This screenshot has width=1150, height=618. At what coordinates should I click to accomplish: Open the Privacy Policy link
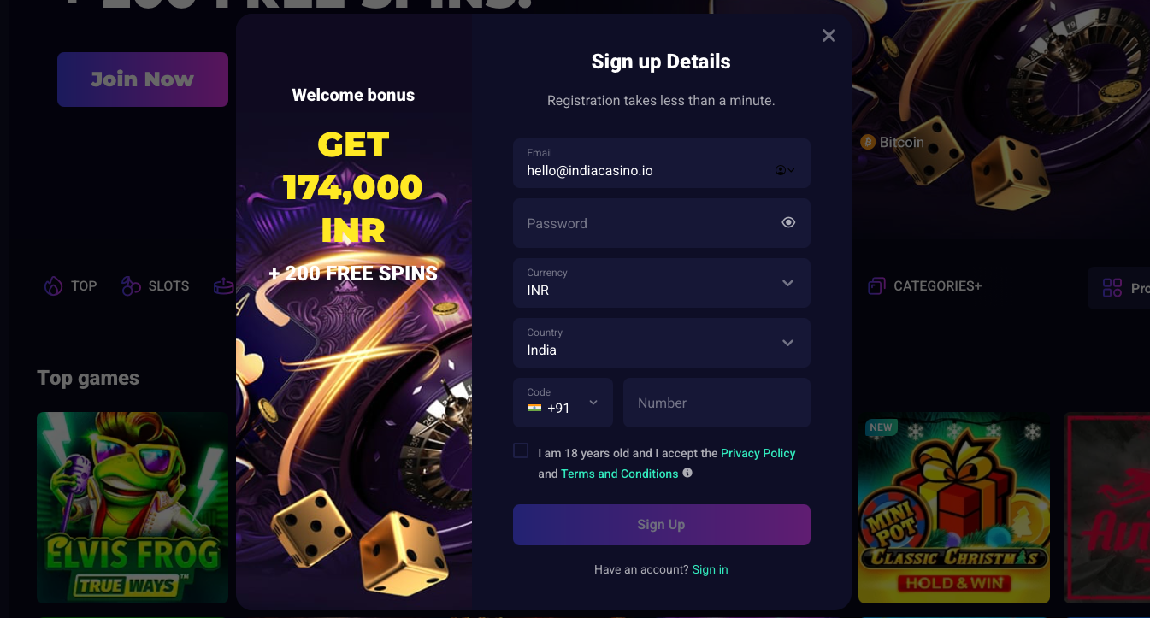pyautogui.click(x=758, y=453)
